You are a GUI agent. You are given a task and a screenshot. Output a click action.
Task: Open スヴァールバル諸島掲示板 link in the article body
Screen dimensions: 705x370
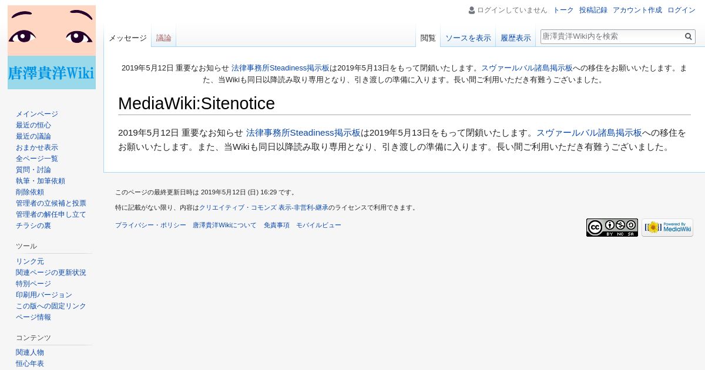(x=589, y=133)
